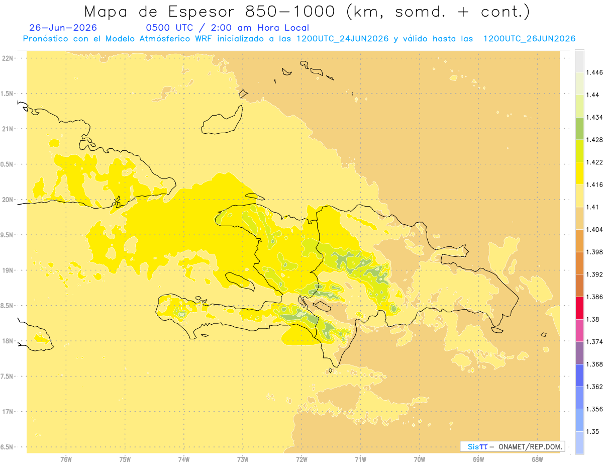The height and width of the screenshot is (466, 603).
Task: Click the "0500 UTC / 2:00 am Hora Local" time text
Action: click(228, 28)
